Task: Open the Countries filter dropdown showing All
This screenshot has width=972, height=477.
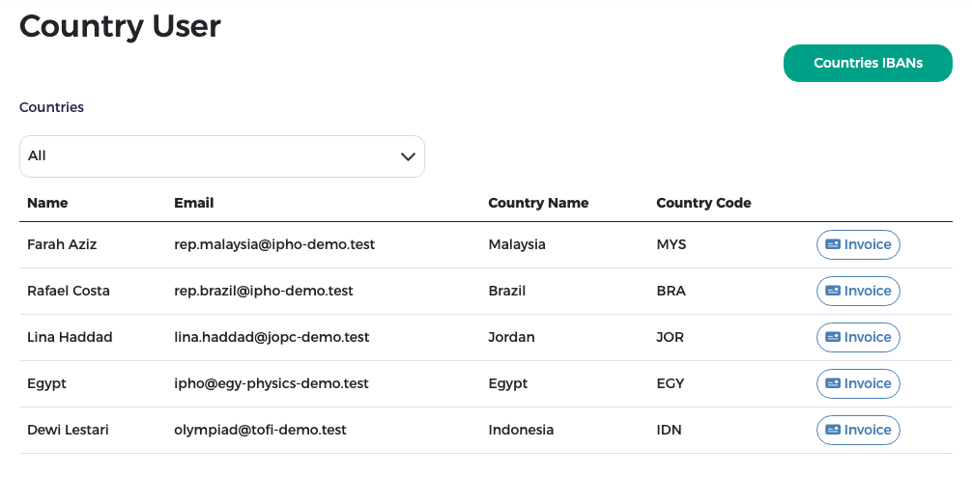Action: click(222, 156)
